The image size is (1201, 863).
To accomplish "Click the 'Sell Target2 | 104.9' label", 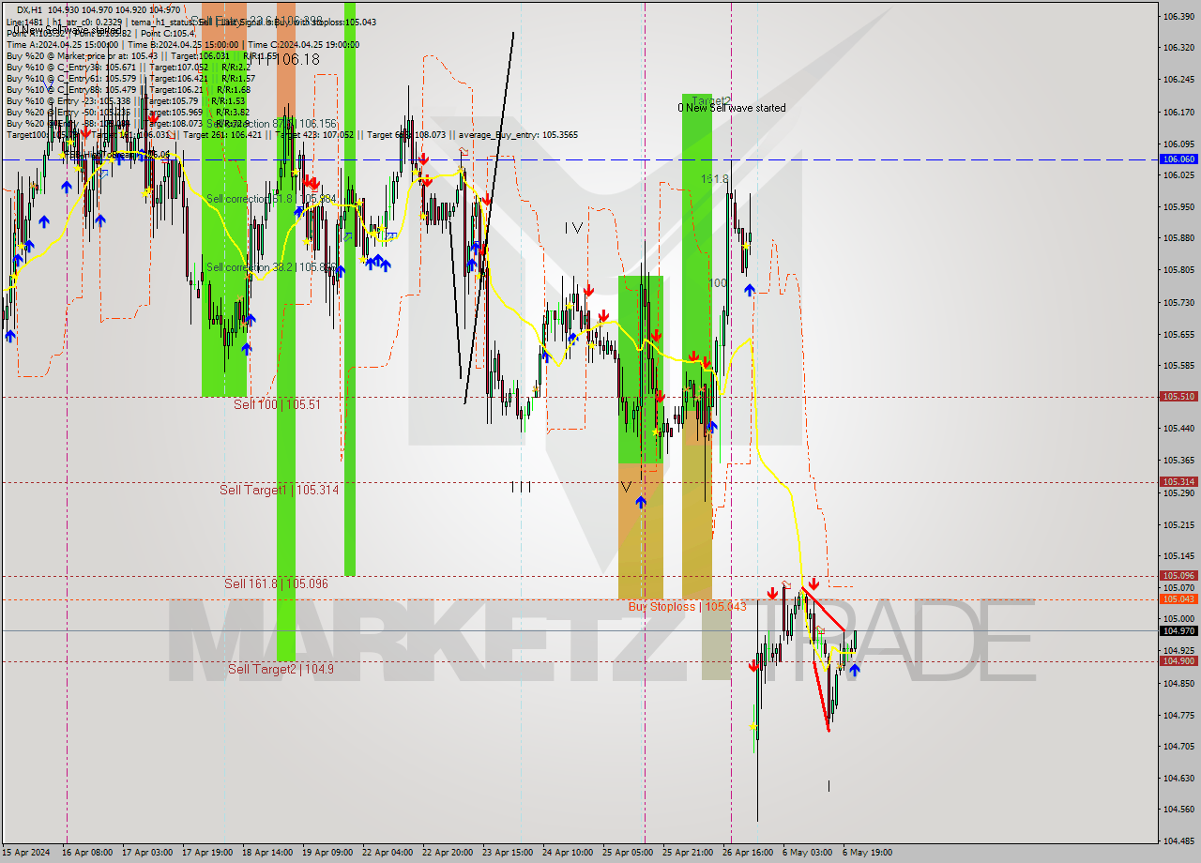I will click(281, 669).
